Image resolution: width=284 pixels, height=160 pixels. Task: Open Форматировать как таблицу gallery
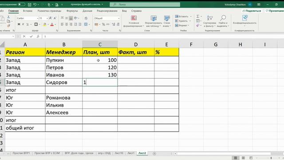pos(154,21)
